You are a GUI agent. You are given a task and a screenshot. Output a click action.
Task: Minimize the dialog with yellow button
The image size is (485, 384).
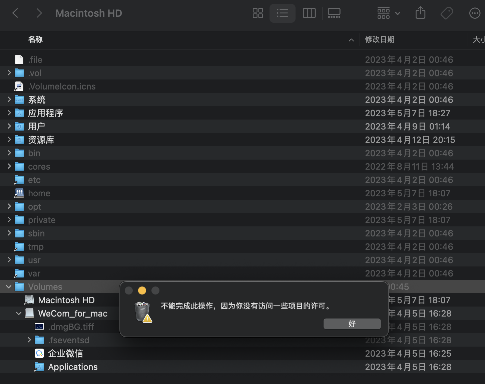(142, 291)
